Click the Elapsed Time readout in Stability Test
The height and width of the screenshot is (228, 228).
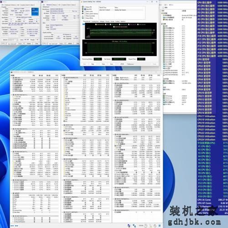pyautogui.click(x=141, y=59)
